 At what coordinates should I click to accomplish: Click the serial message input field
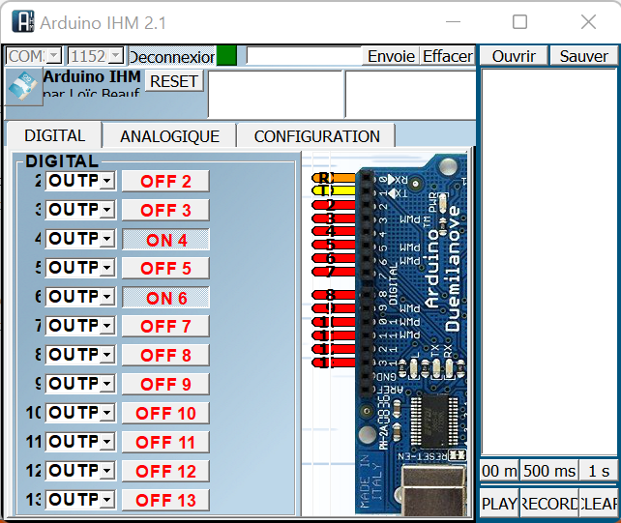point(304,56)
